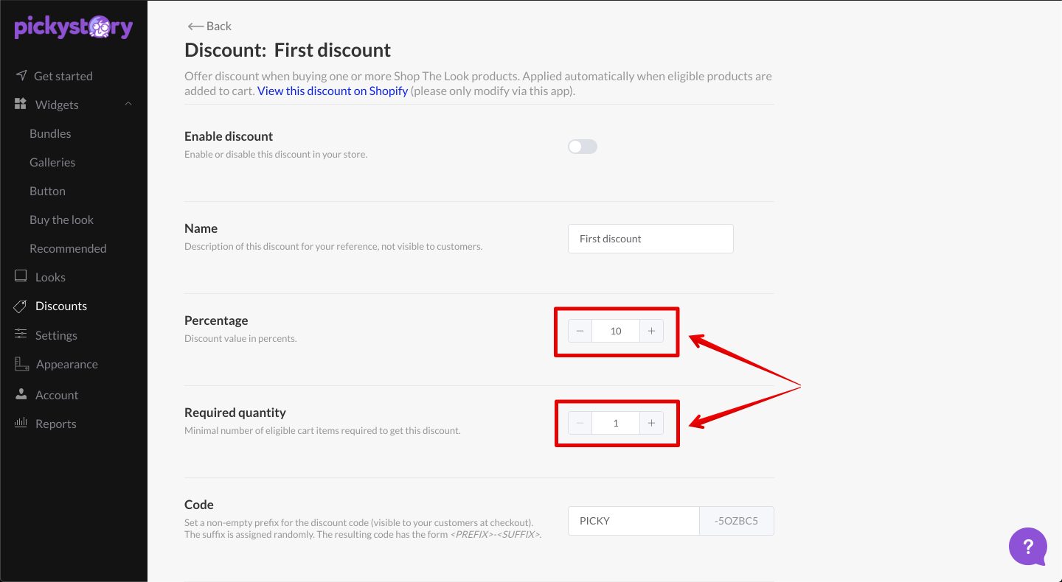The width and height of the screenshot is (1062, 582).
Task: Increase the Percentage value with plus
Action: (651, 331)
